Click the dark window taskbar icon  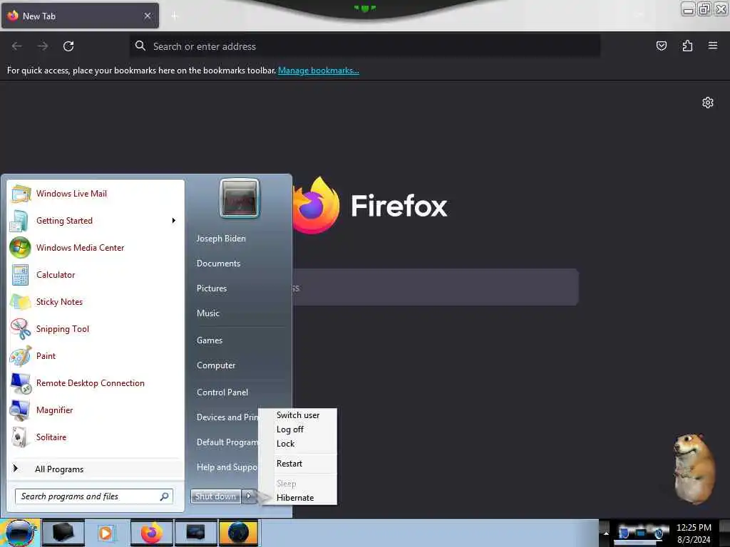195,533
